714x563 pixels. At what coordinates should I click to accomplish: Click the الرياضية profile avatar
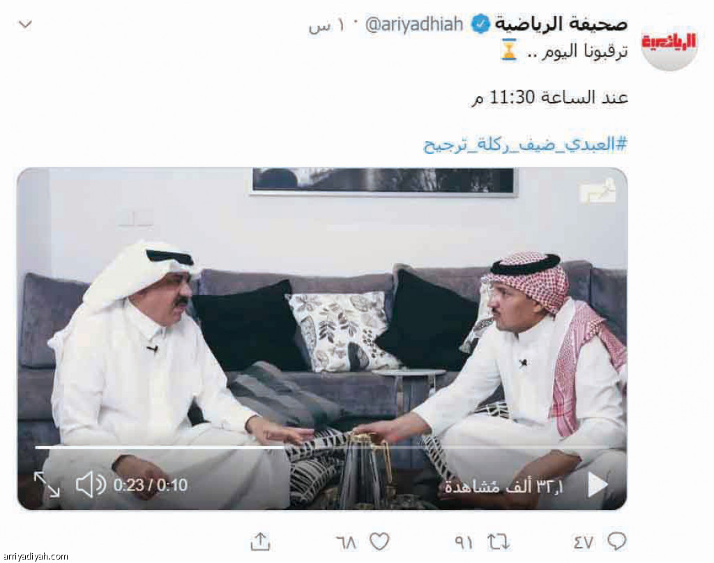[x=669, y=43]
